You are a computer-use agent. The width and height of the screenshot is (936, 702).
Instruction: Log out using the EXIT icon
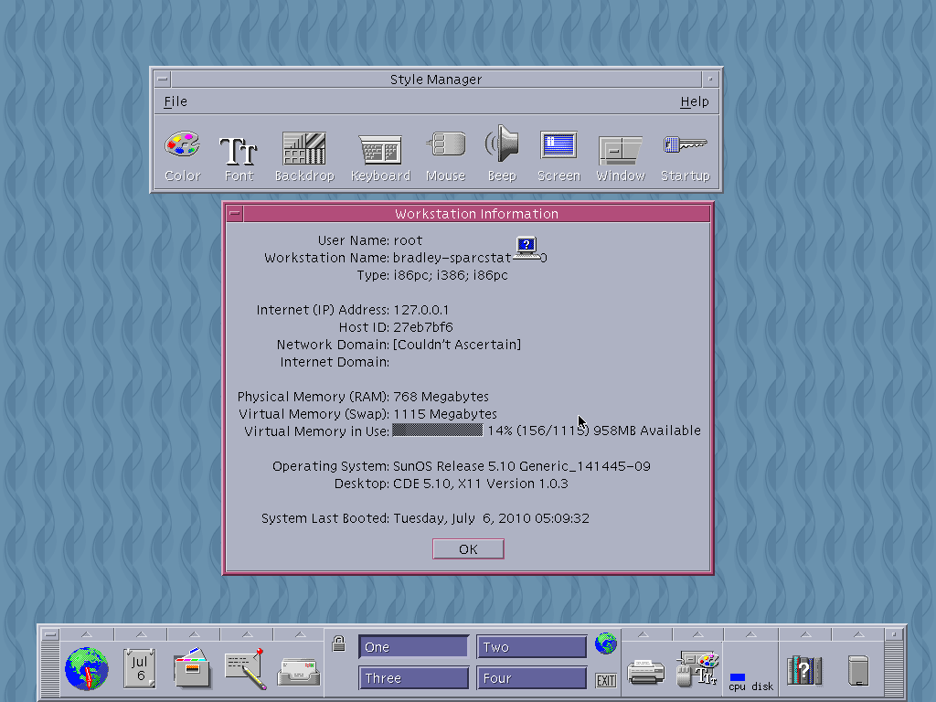coord(606,680)
